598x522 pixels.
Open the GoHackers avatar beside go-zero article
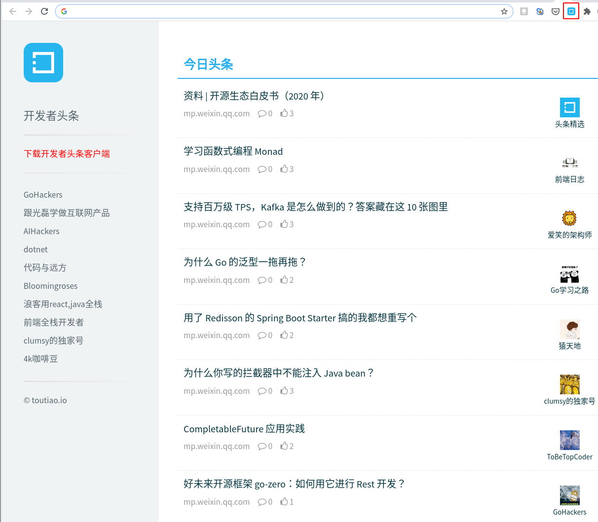[x=570, y=495]
